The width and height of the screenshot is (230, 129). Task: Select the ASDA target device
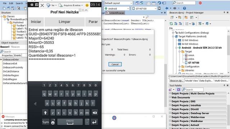189,59
